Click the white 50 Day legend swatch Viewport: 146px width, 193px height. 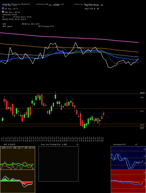3,8
